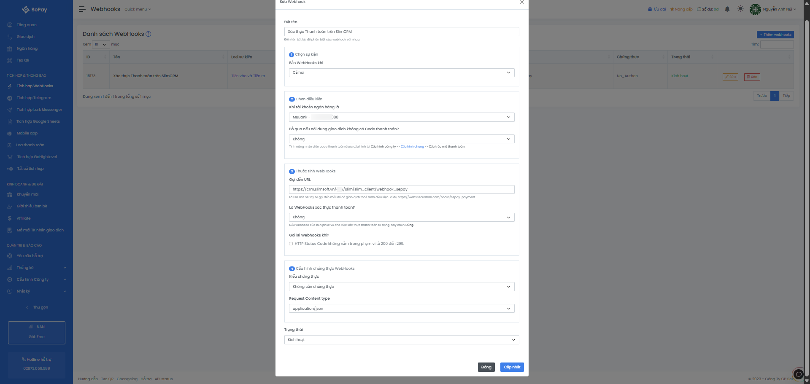
Task: Click the notification bell icon
Action: pyautogui.click(x=727, y=9)
